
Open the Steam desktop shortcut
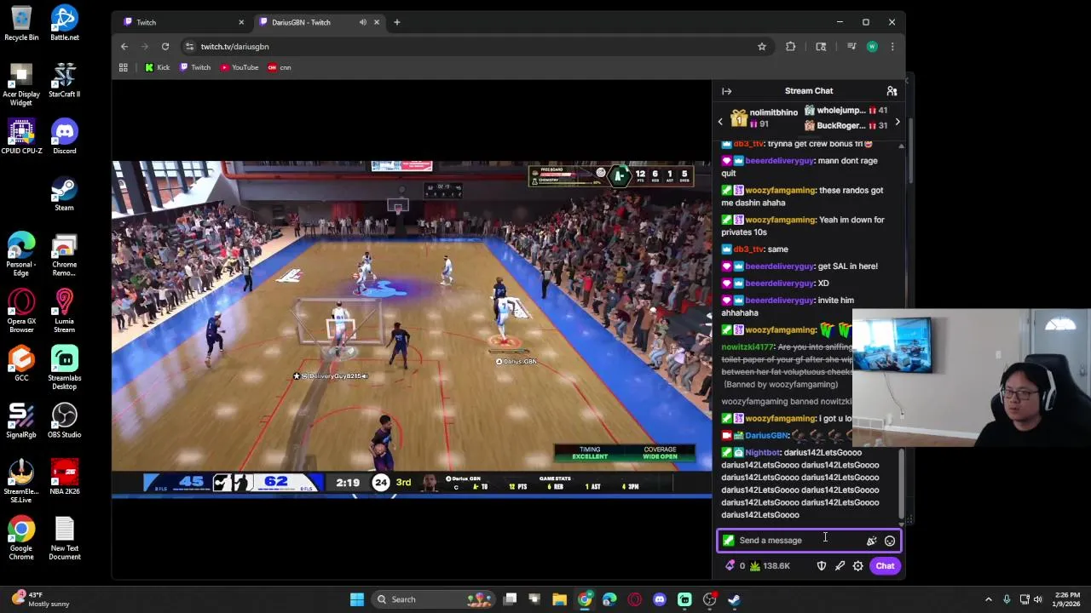[64, 193]
